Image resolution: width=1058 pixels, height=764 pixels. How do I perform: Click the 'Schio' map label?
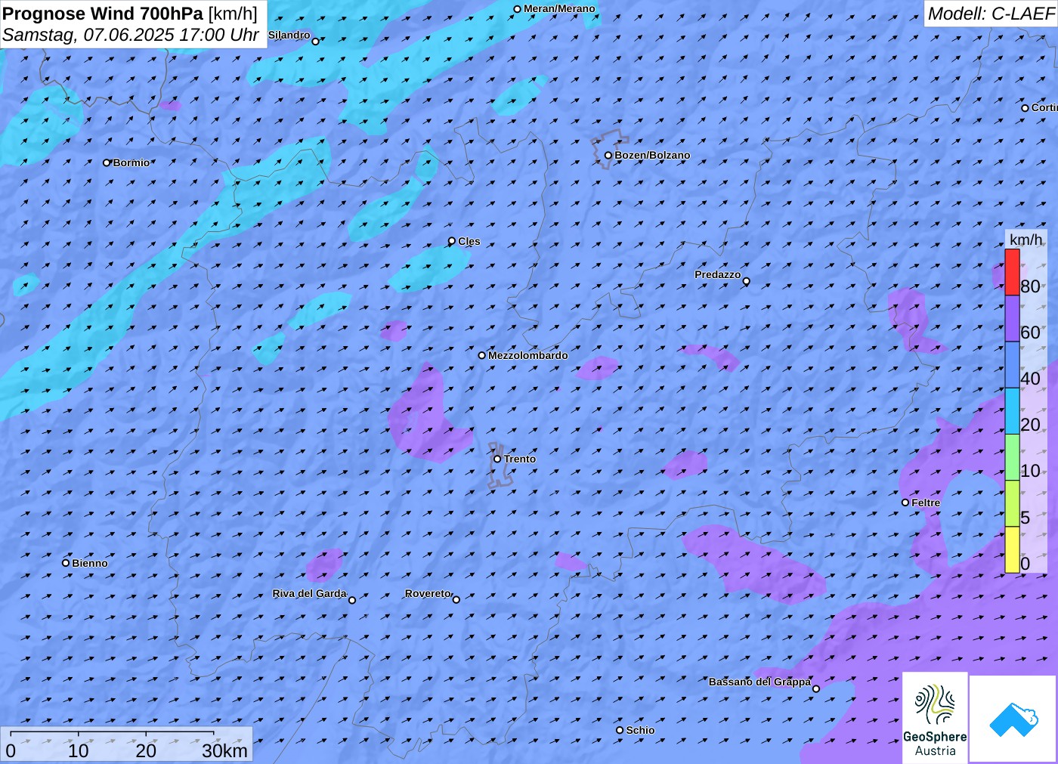(640, 730)
